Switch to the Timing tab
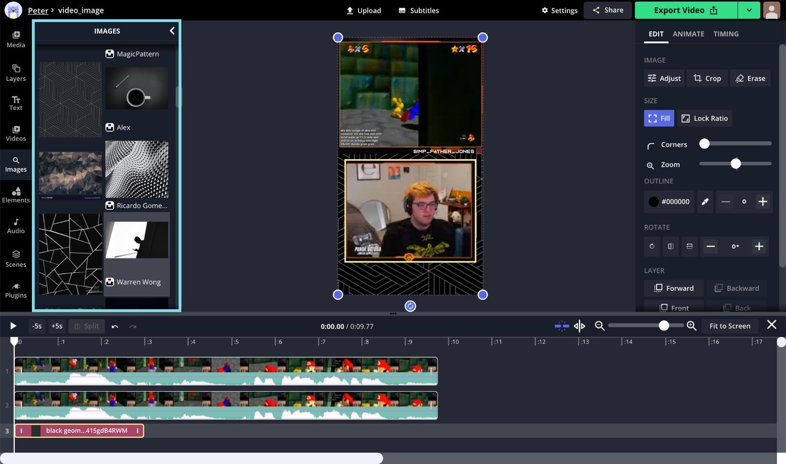Image resolution: width=786 pixels, height=464 pixels. 726,34
